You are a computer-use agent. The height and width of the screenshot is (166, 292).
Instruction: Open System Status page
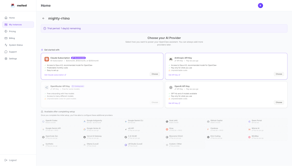[x=18, y=45]
